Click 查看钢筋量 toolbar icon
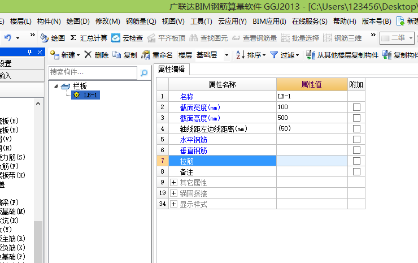 [x=236, y=38]
